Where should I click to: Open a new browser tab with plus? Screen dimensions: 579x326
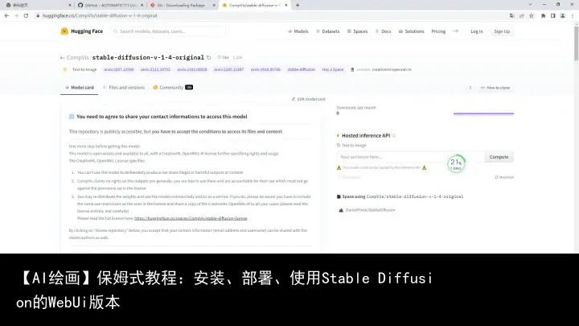click(x=298, y=5)
